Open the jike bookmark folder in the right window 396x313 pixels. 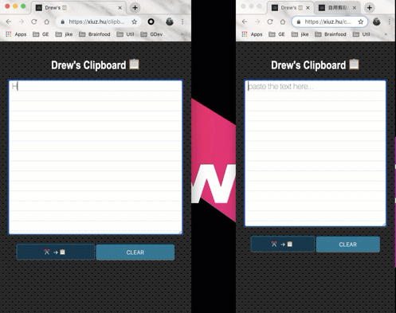coord(300,34)
